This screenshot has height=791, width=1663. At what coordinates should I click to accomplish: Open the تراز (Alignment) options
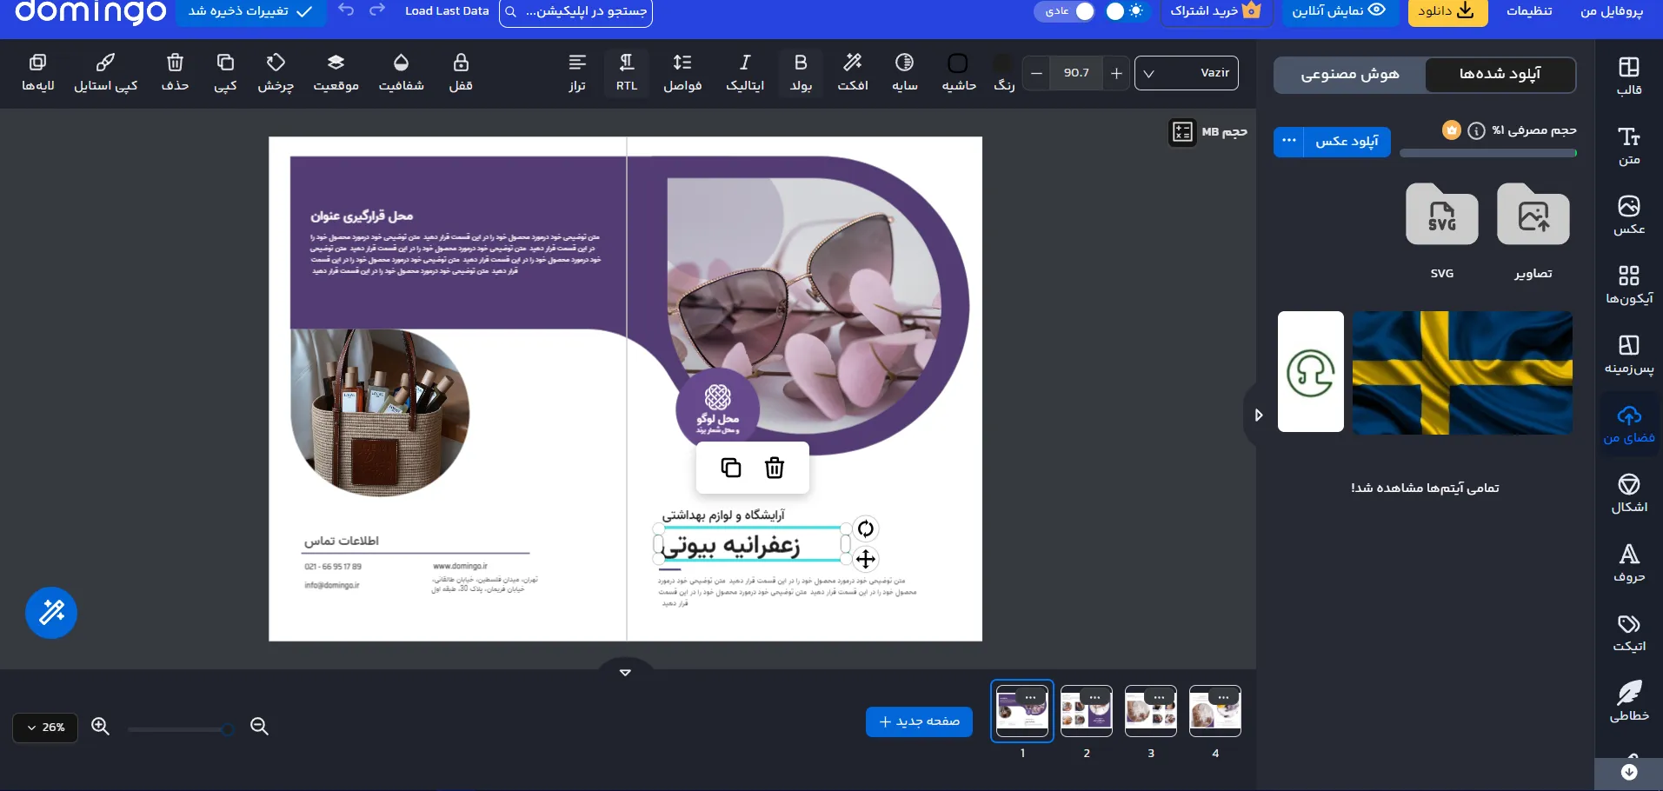pyautogui.click(x=577, y=72)
